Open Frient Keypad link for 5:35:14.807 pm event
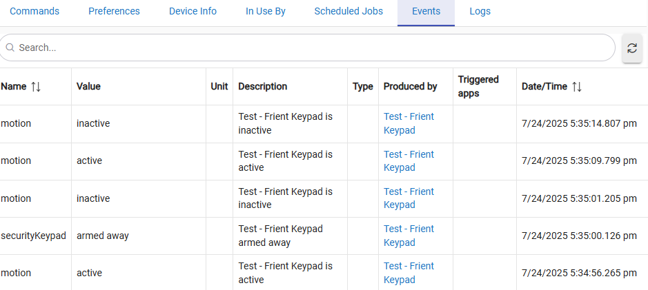 (x=409, y=123)
